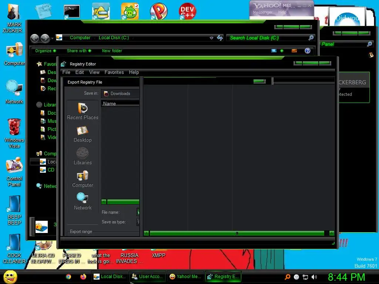Open the view options dropdown arrow

282,51
